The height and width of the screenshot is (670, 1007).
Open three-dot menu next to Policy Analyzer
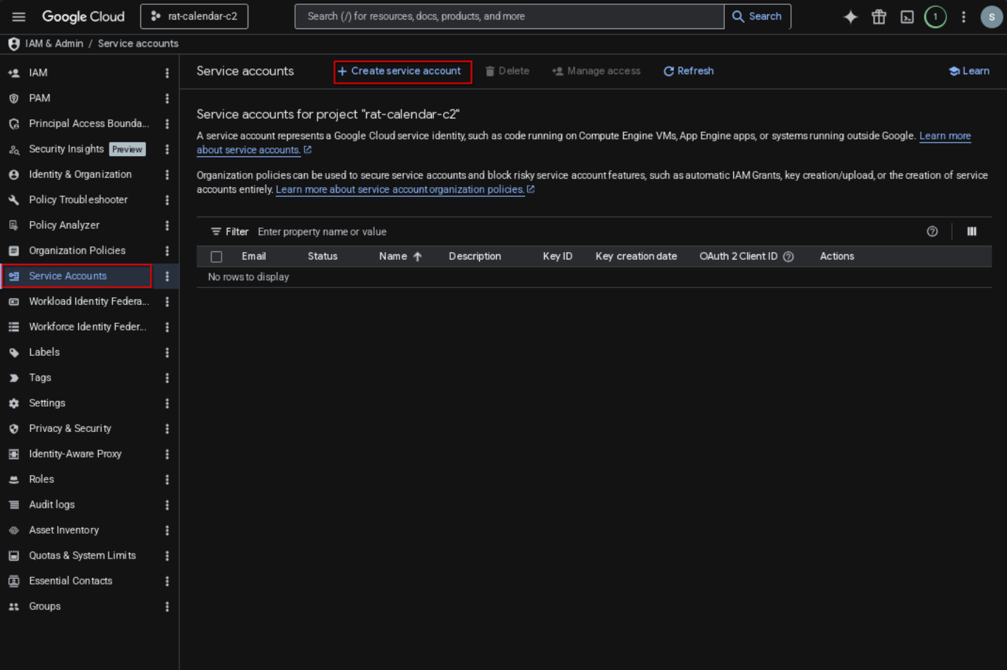pyautogui.click(x=167, y=225)
